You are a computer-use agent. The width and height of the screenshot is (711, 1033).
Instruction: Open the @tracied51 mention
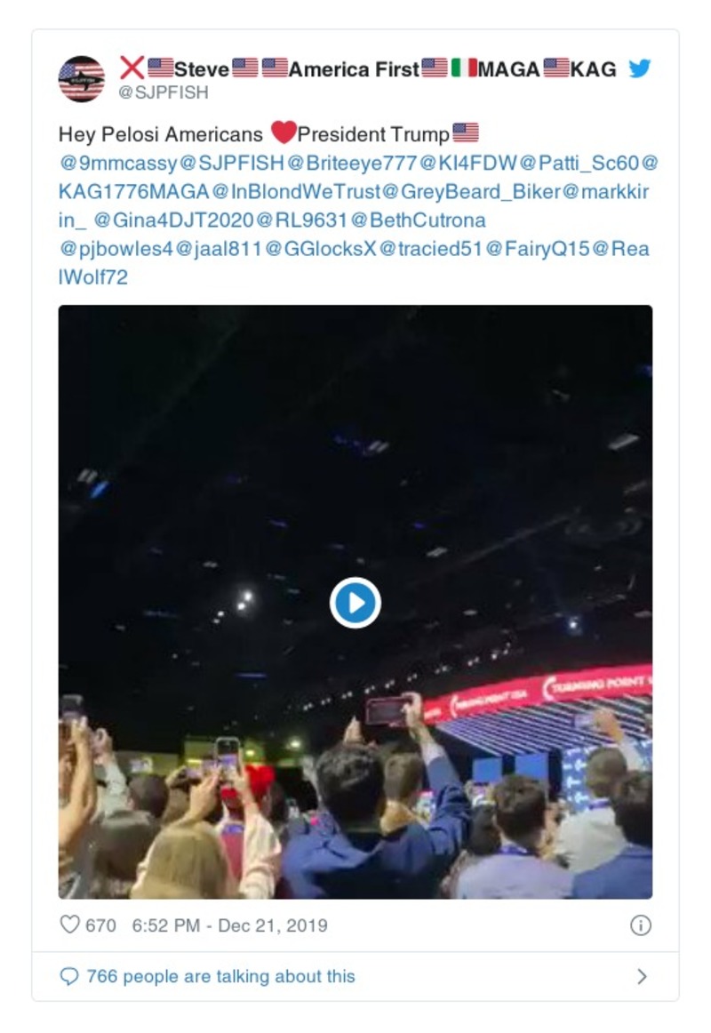pyautogui.click(x=431, y=249)
